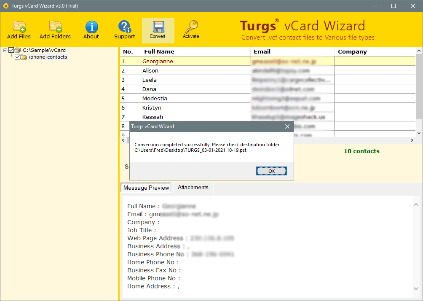
Task: Start conversion with the Convert floppy icon
Action: [x=158, y=30]
